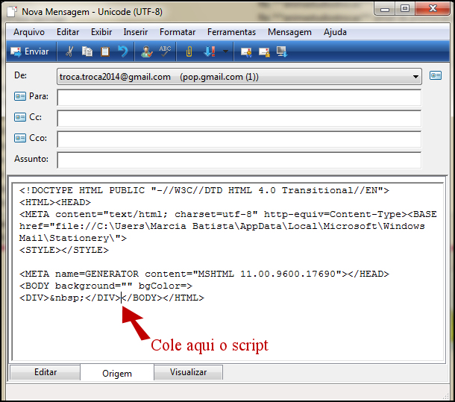455x402 pixels.
Task: Expand the priority dropdown arrow
Action: coord(225,51)
